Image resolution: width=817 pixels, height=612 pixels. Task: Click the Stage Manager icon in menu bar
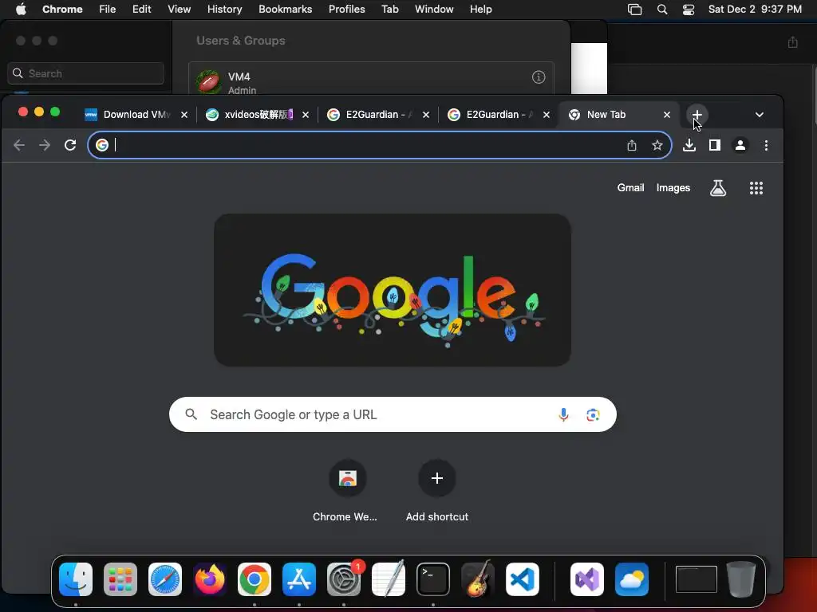(634, 9)
